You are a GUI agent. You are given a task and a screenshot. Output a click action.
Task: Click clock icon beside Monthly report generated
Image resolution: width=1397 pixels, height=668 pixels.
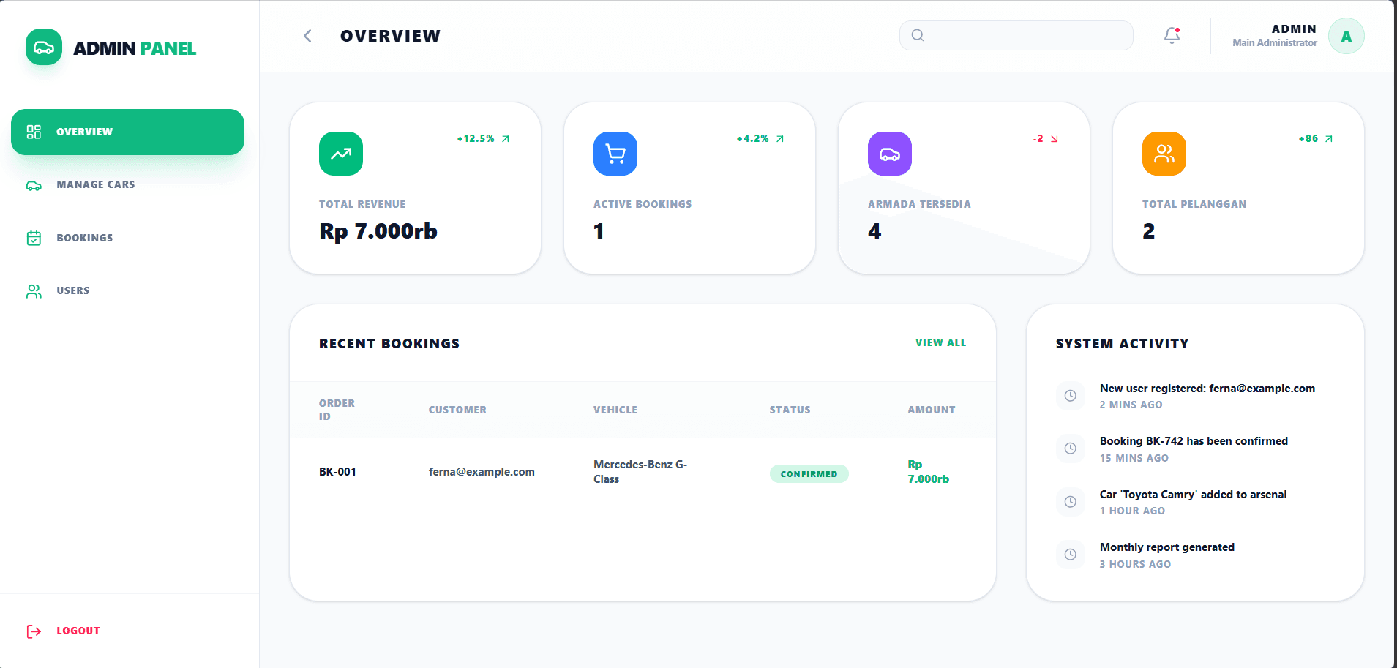tap(1070, 555)
